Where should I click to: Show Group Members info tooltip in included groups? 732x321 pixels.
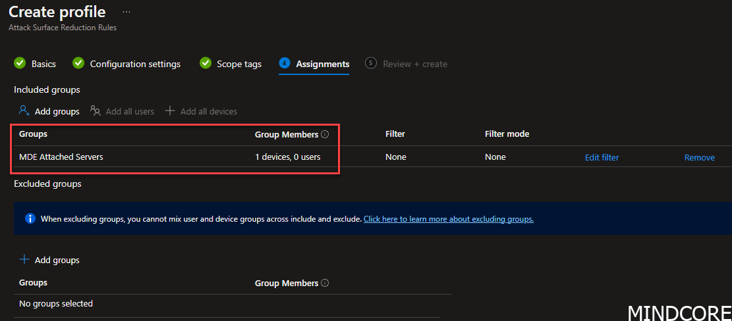tap(325, 134)
